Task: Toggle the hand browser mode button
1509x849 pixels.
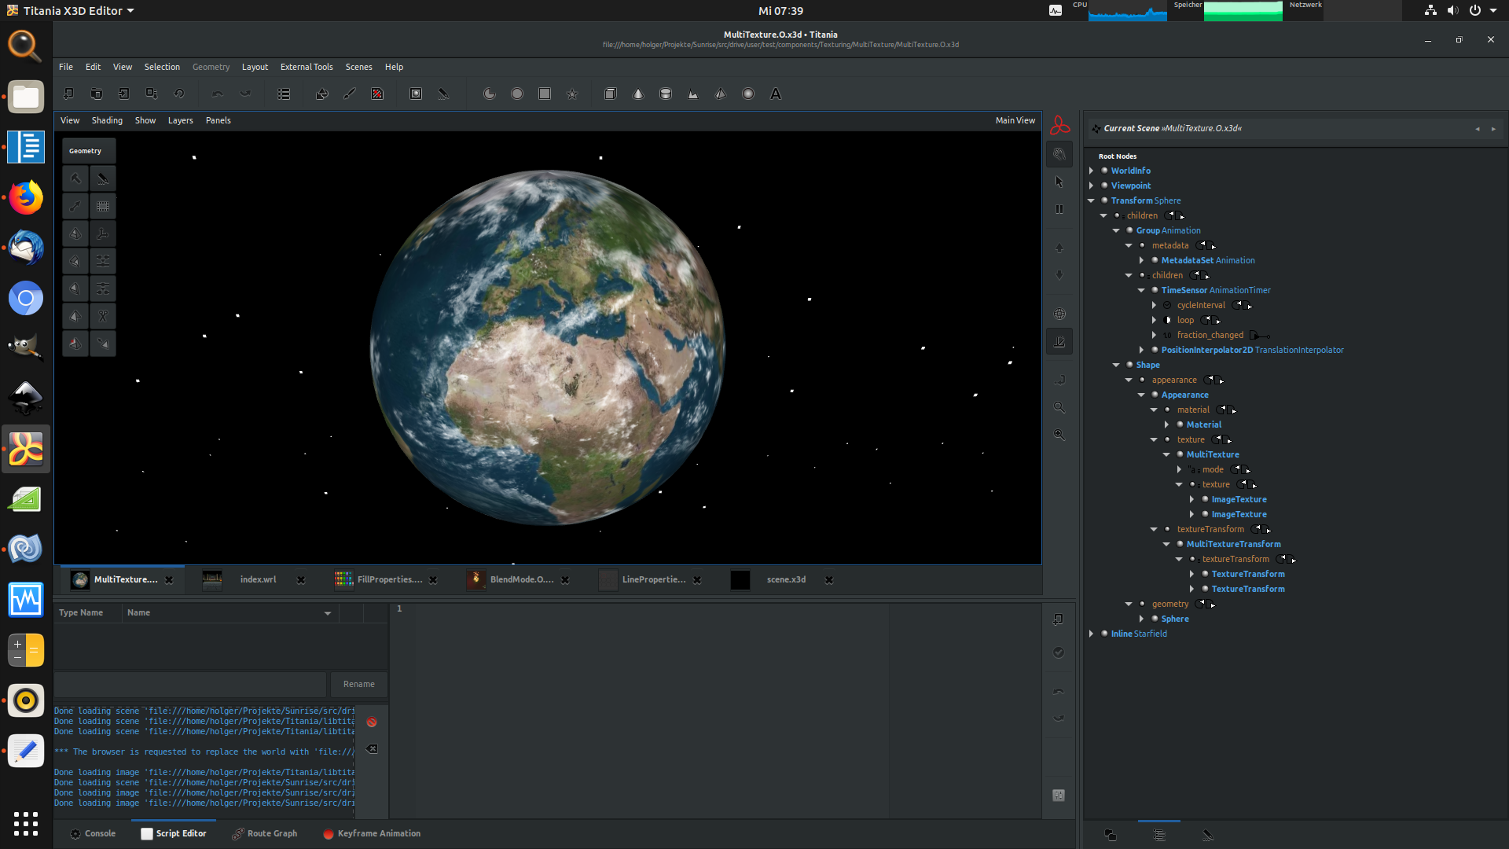Action: click(1059, 154)
